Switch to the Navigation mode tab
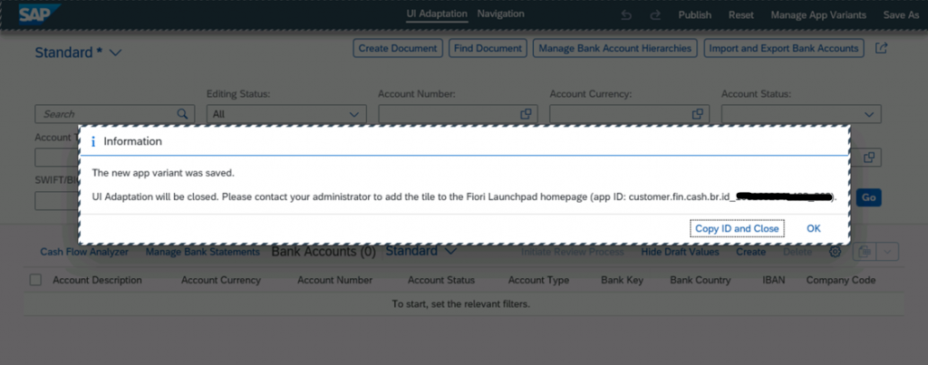This screenshot has width=928, height=365. point(500,14)
